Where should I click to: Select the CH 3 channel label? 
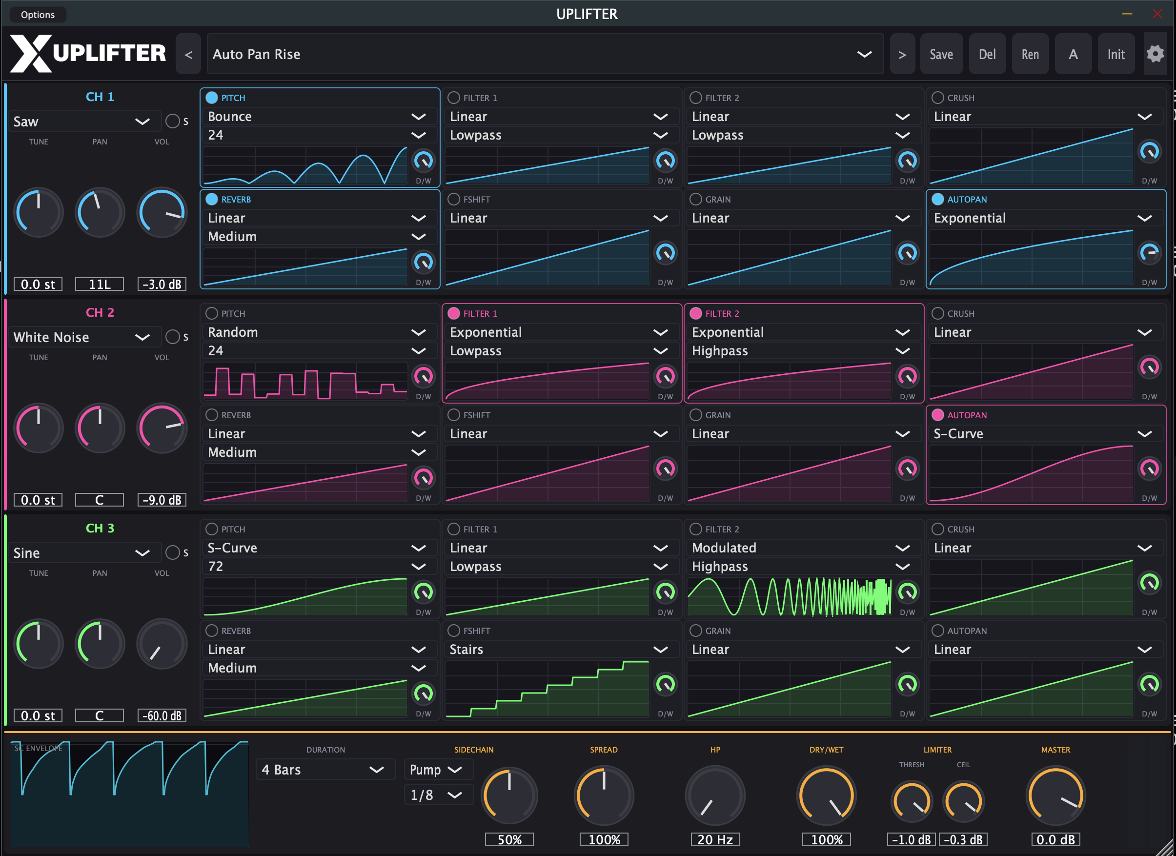[100, 529]
